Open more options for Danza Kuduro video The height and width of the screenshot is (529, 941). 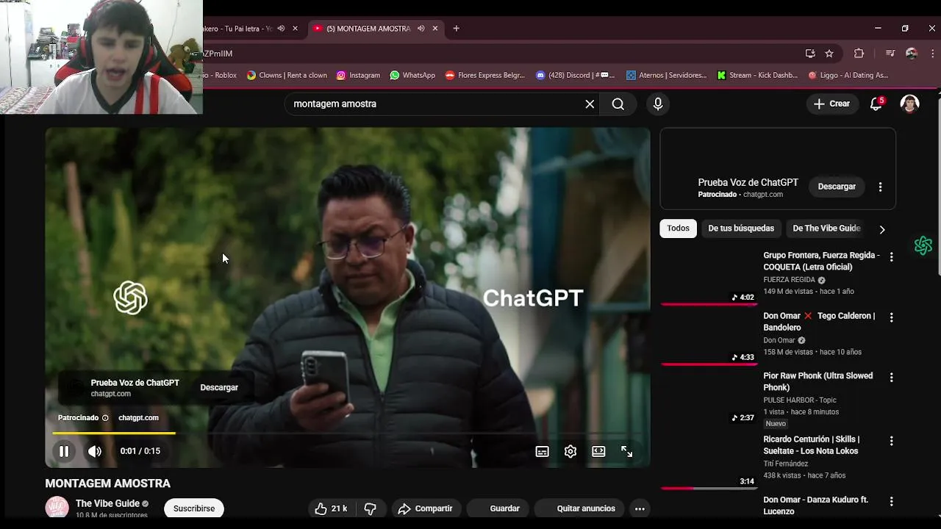coord(891,501)
